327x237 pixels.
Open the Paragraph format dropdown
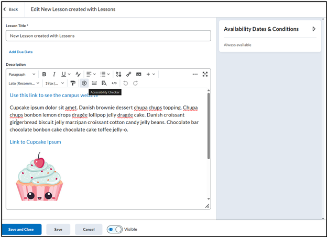coord(22,74)
